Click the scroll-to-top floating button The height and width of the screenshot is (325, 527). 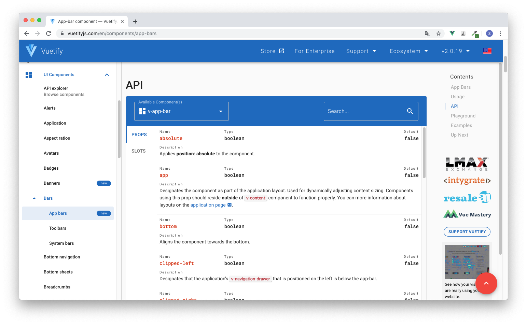click(x=486, y=283)
